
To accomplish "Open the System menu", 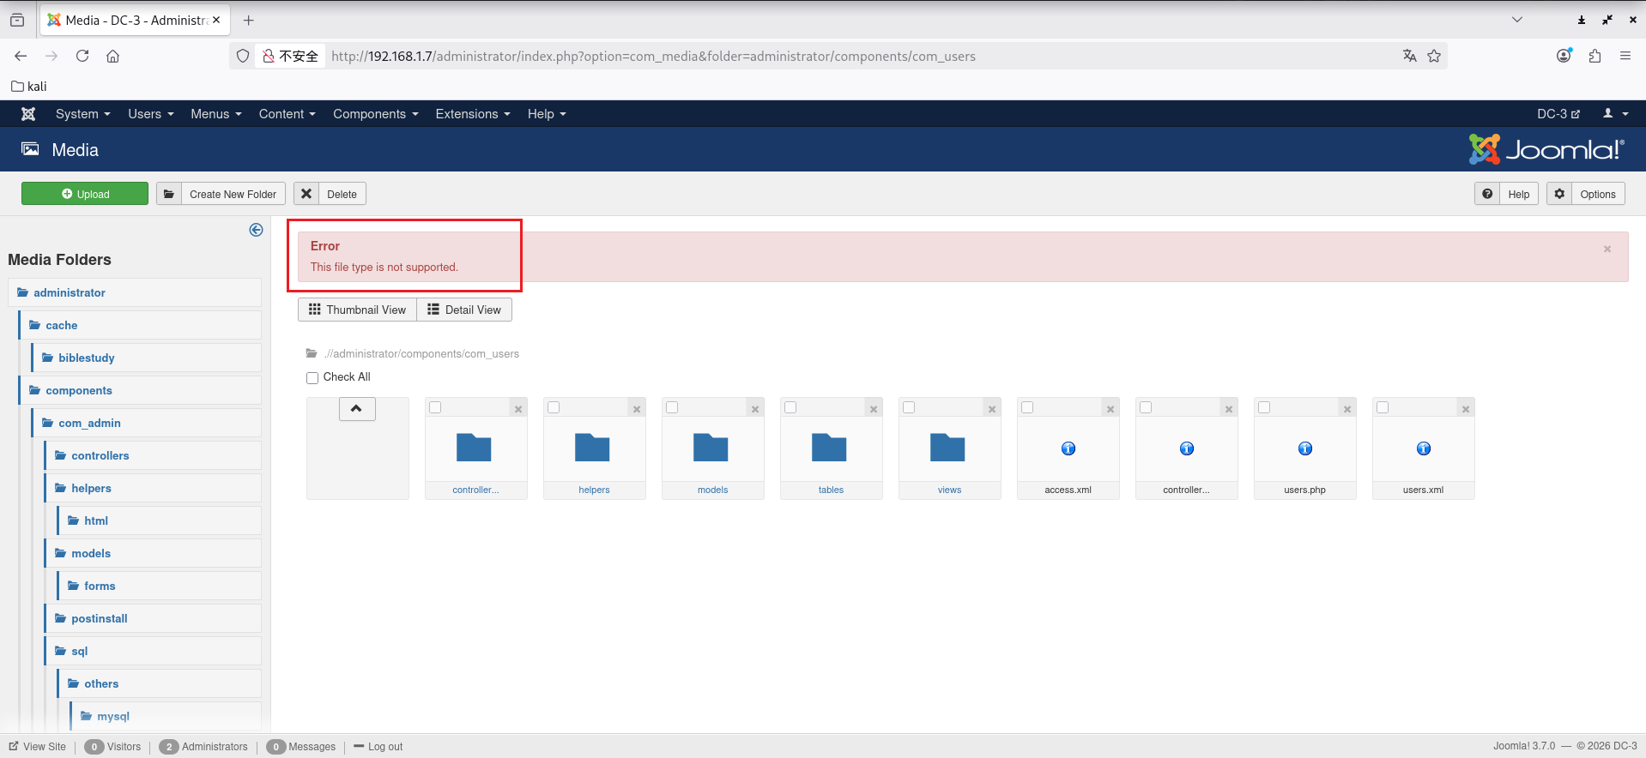I will coord(82,114).
